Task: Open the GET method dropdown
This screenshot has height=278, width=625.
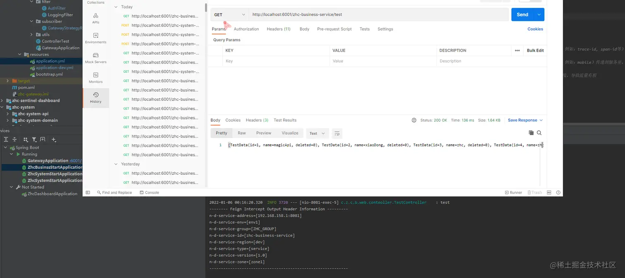Action: tap(229, 14)
